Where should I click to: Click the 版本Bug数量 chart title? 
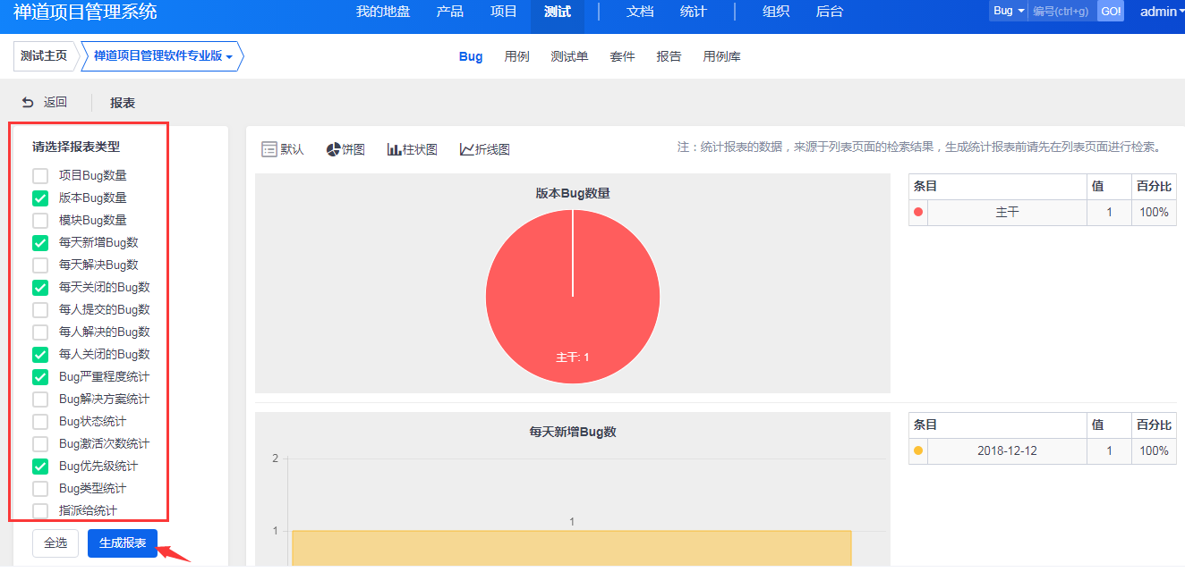click(573, 193)
